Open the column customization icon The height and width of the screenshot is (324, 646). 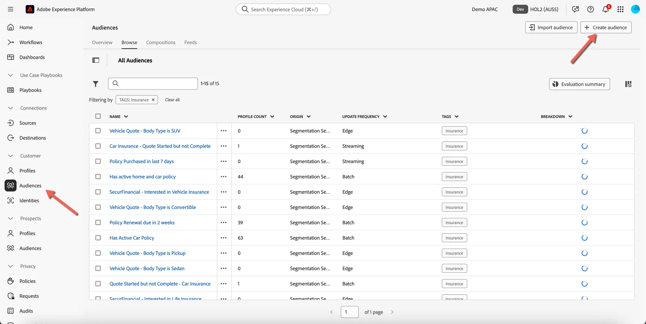[x=628, y=84]
